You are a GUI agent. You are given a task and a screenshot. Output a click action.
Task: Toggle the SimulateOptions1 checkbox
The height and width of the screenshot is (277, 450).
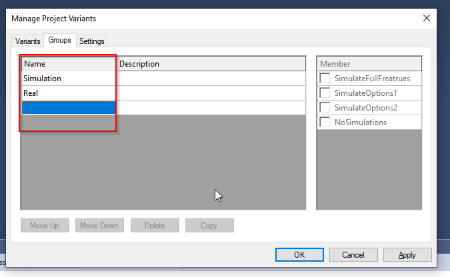[325, 93]
